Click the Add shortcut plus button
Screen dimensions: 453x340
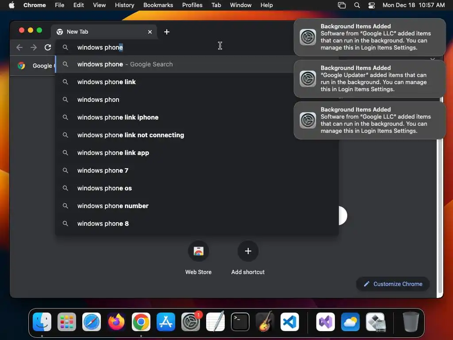click(248, 251)
